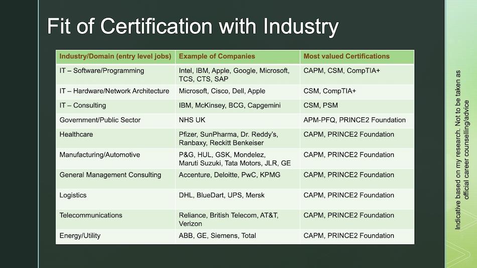Select the 'APM-PFQ, PRINCE2 Foundation' certification cell

[354, 120]
